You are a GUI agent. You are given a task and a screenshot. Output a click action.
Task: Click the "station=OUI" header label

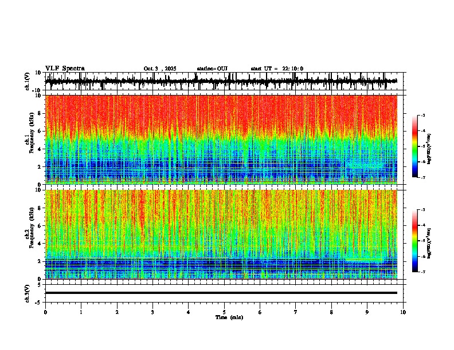212,69
